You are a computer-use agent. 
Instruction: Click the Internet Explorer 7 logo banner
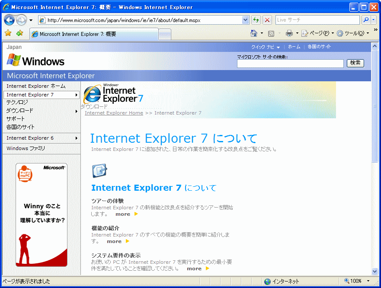tap(113, 93)
